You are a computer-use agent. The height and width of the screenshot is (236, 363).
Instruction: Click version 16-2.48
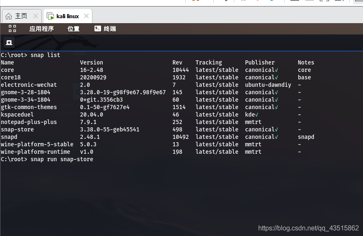[92, 70]
